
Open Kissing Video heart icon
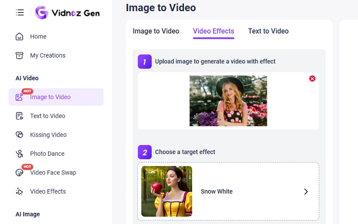[19, 135]
